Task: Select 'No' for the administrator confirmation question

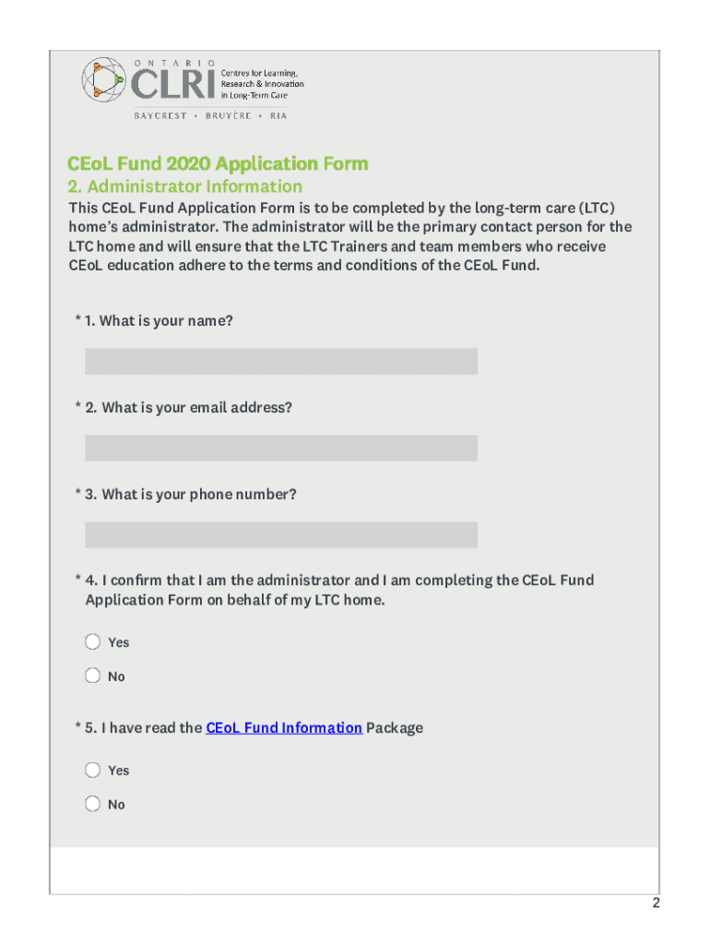Action: coord(93,676)
